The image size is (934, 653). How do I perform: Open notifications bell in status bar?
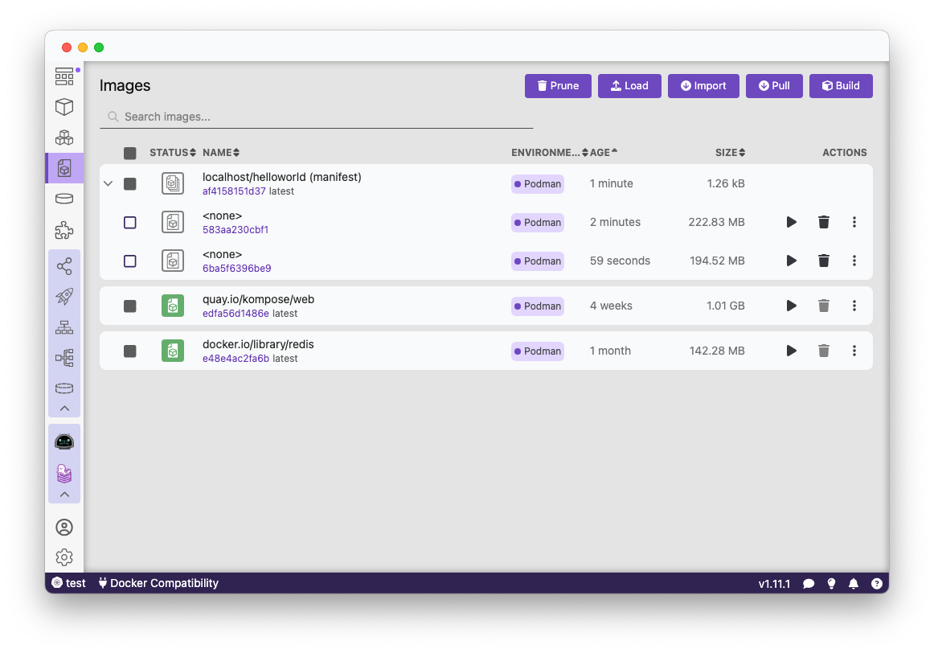pos(854,583)
